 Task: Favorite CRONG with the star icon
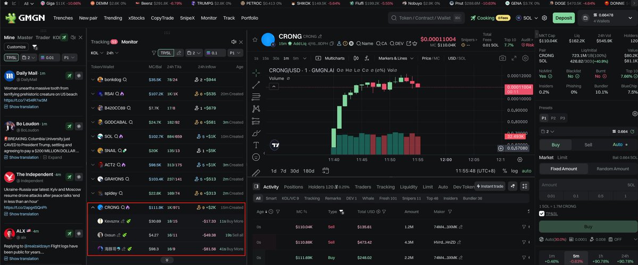255,39
